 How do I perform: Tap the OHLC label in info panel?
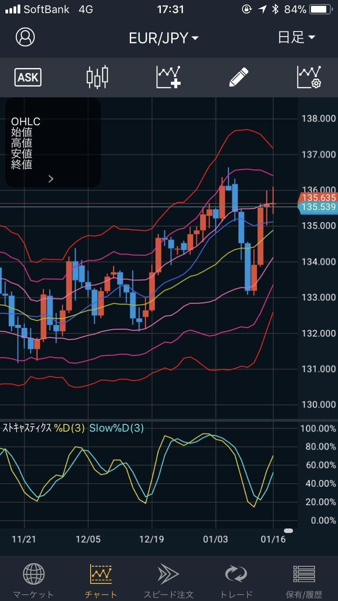click(x=26, y=122)
